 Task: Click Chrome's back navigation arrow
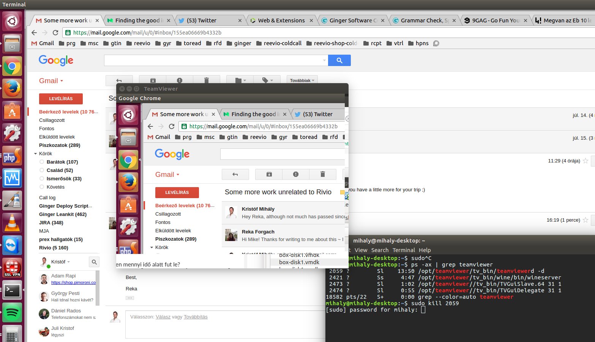(34, 32)
